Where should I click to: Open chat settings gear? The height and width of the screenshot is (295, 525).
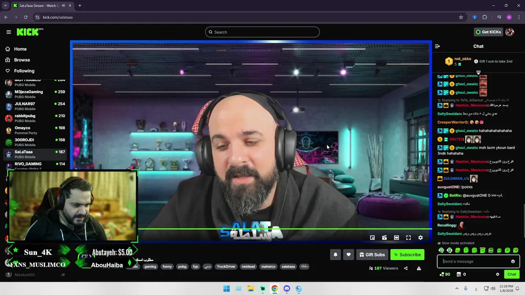pyautogui.click(x=498, y=275)
